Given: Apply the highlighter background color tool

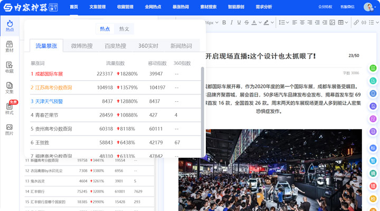Looking at the screenshot, I should pos(266,23).
